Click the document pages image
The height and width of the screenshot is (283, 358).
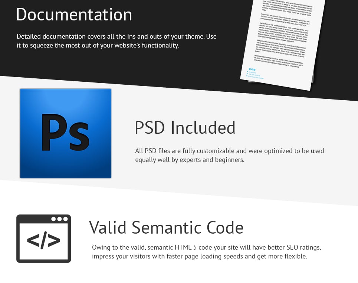[283, 45]
